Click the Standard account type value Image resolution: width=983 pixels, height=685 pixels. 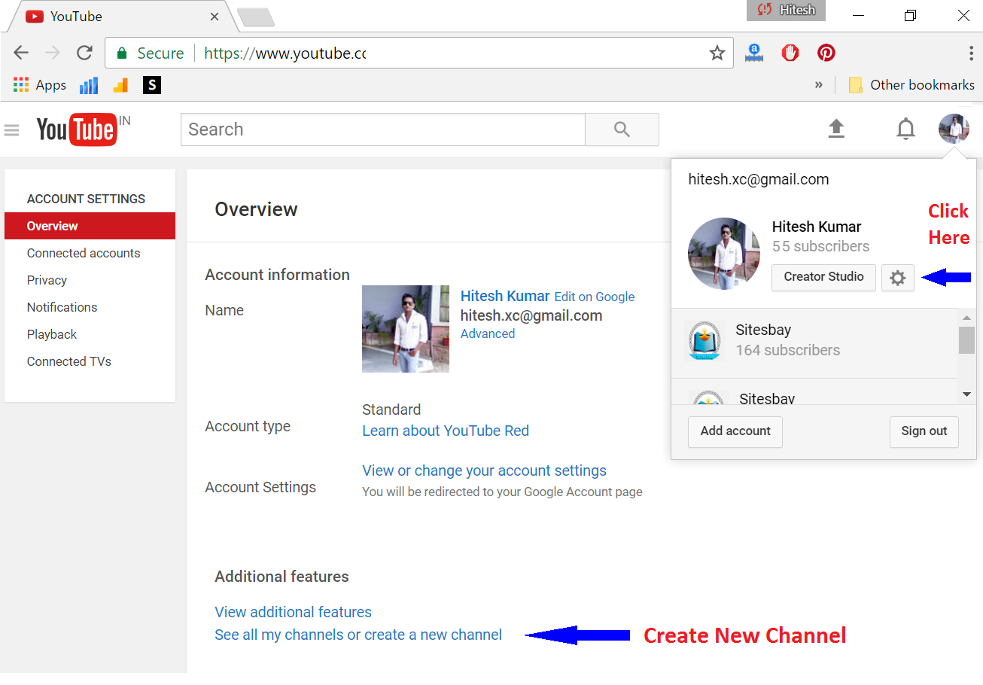(391, 409)
